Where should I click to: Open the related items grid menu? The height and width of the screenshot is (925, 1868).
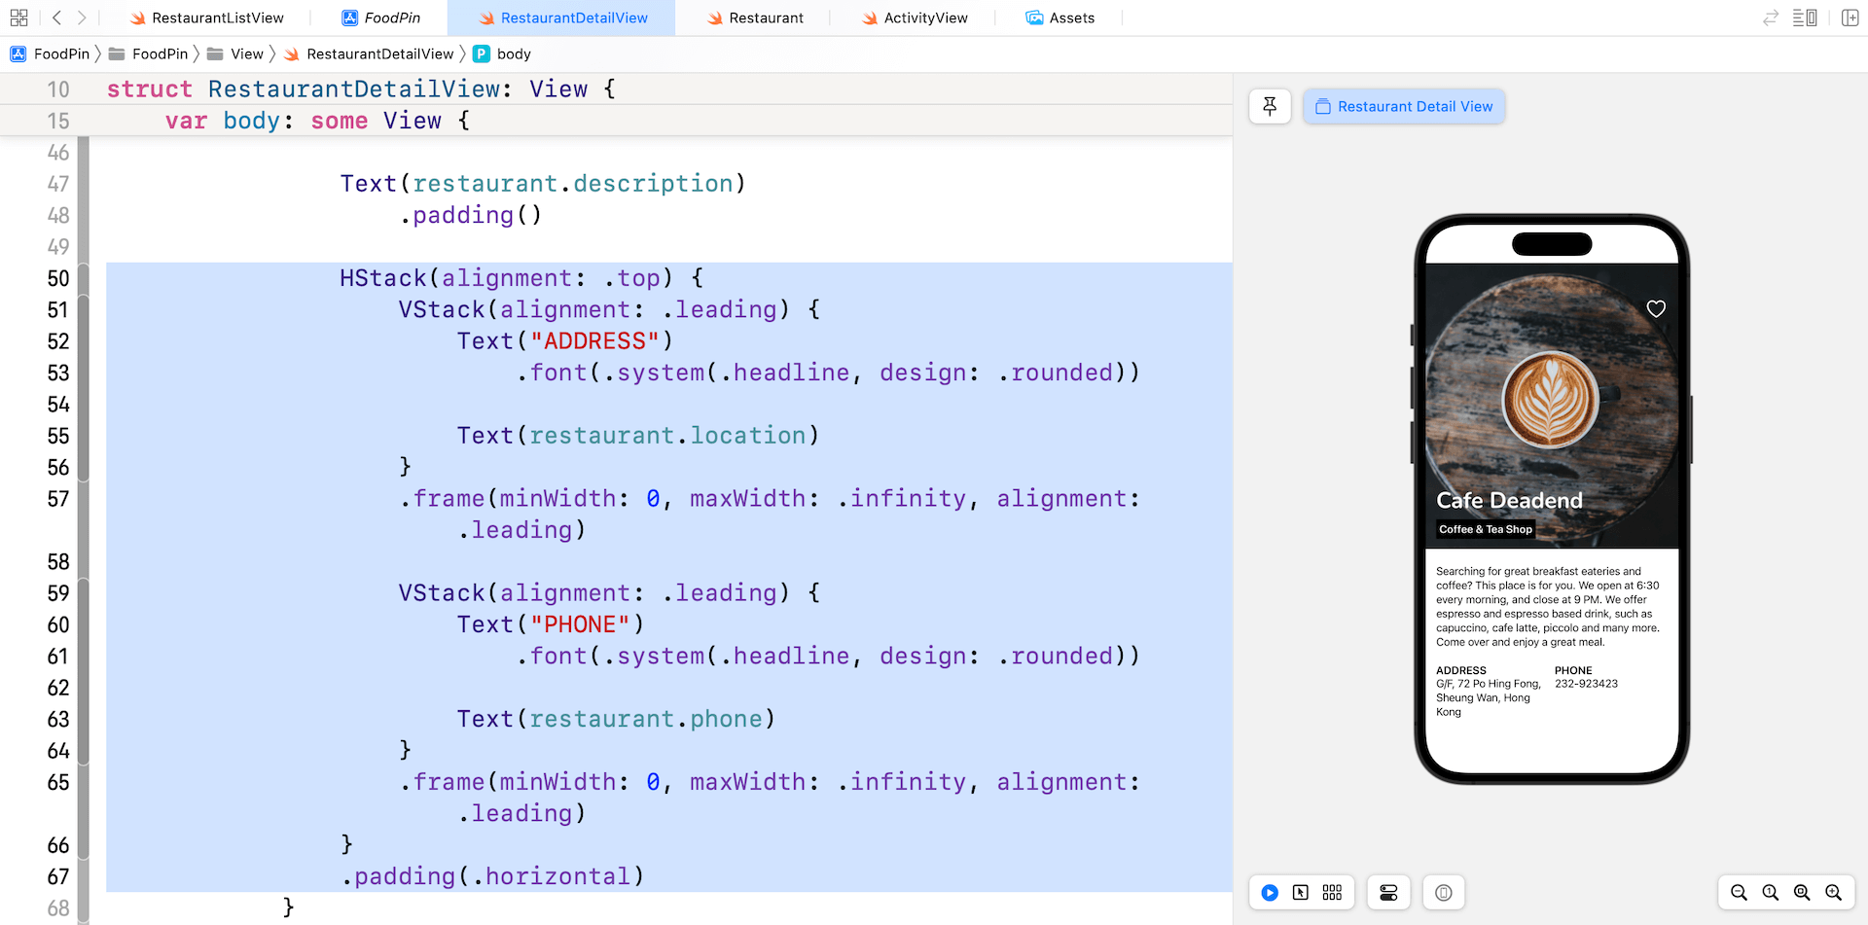tap(18, 18)
